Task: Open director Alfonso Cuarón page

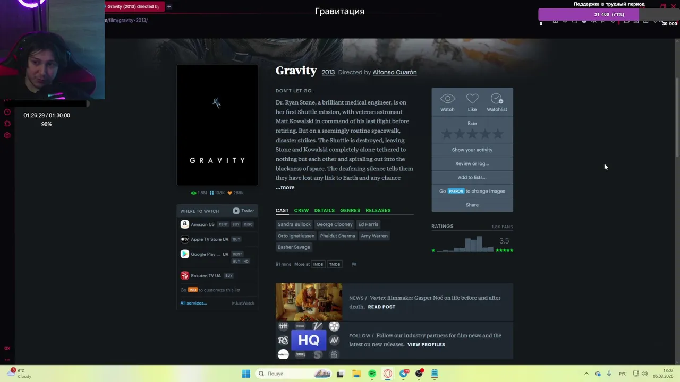Action: click(395, 72)
